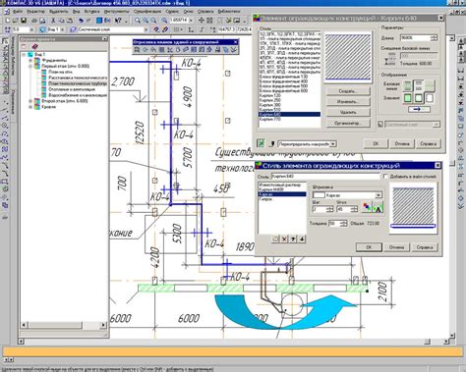
Task: Click the first base line display toggle
Action: pos(408,85)
